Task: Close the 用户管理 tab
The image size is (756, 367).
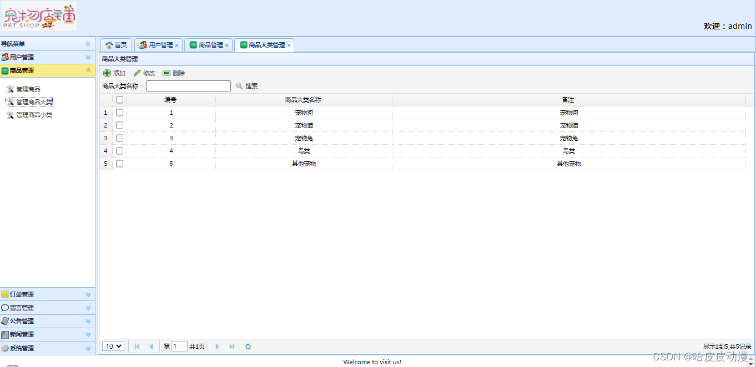Action: [177, 45]
